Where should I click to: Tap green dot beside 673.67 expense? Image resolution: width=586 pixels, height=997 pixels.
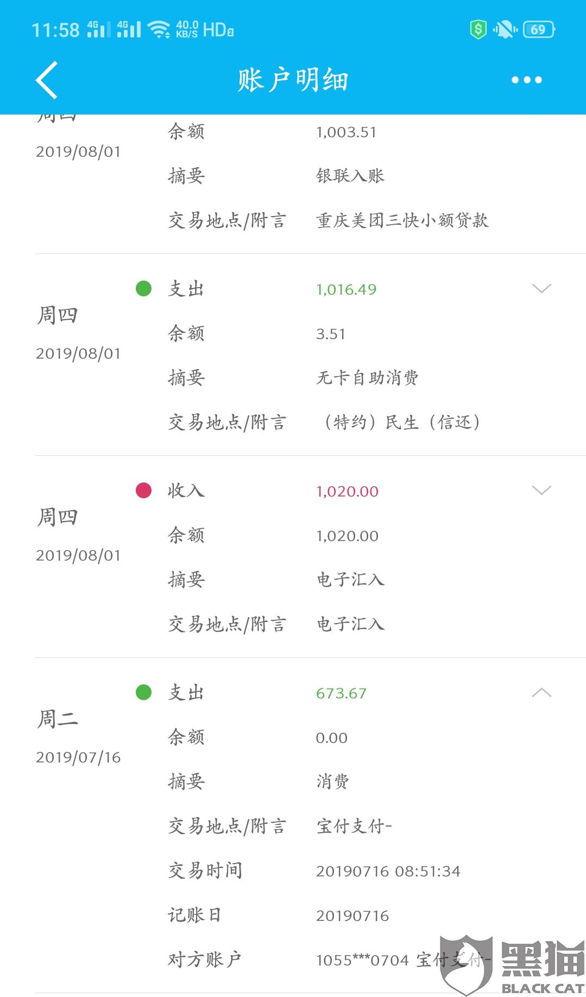pyautogui.click(x=143, y=692)
